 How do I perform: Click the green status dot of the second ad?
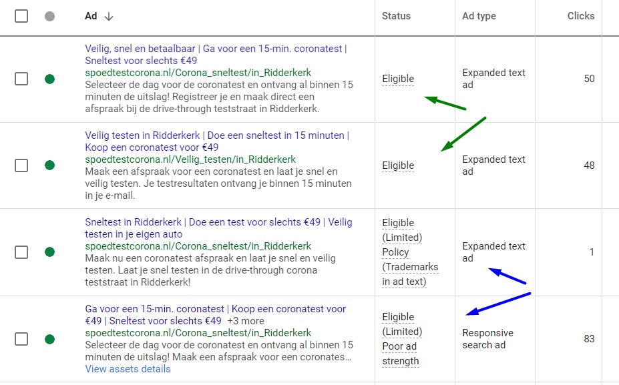[49, 165]
